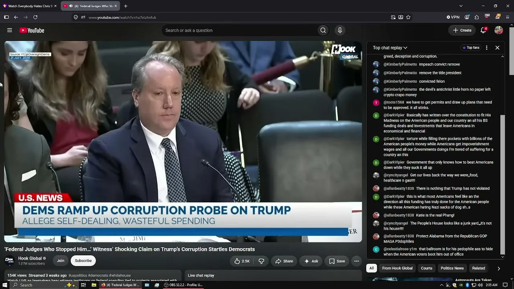Bookmark this page with the star
Screen dimensions: 514x289
pyautogui.click(x=408, y=17)
